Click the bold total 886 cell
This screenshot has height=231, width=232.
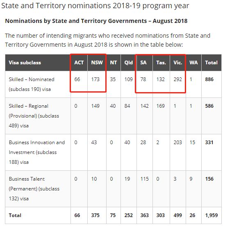point(209,79)
